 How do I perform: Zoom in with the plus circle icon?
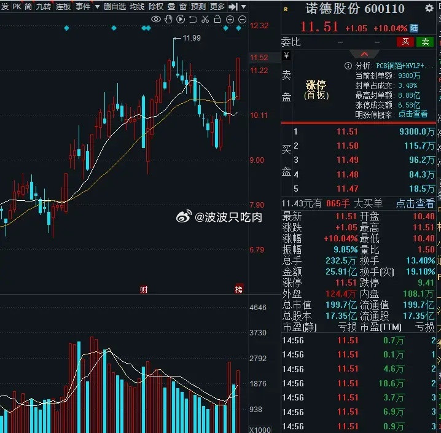pos(230,20)
